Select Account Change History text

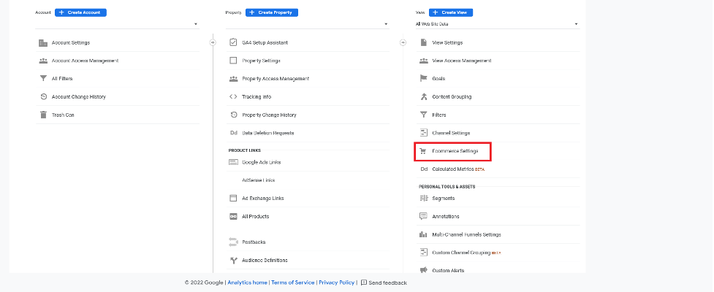tap(79, 97)
